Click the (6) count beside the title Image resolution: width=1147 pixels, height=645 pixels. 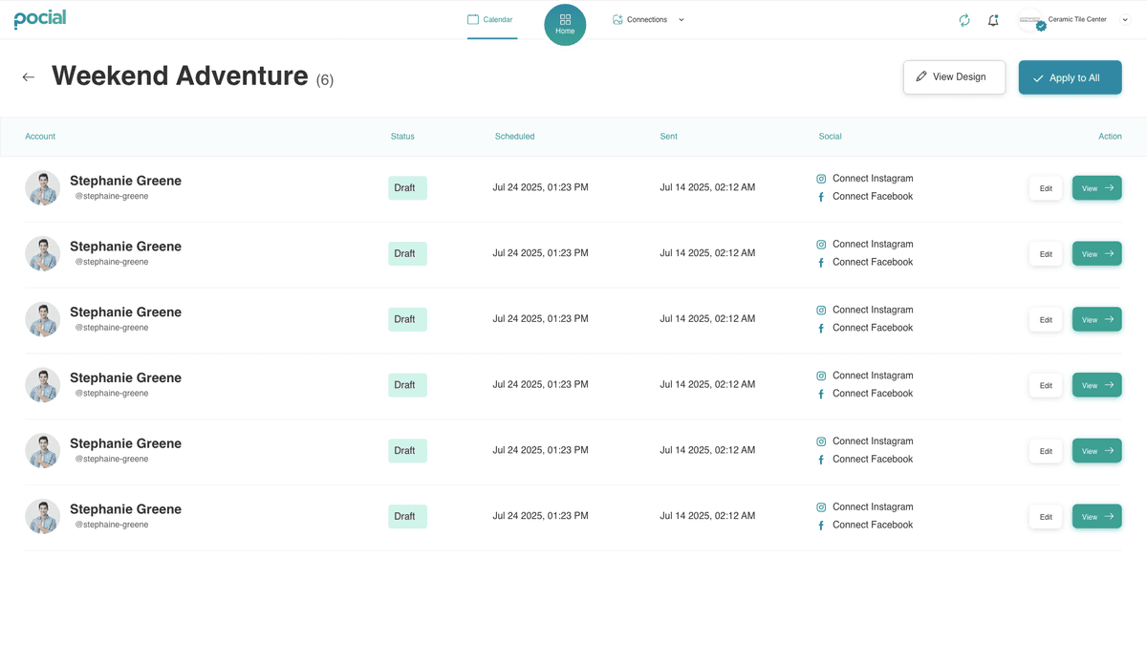click(325, 80)
